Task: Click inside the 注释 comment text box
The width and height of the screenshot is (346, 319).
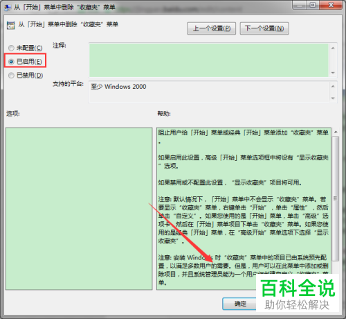Action: click(x=209, y=60)
